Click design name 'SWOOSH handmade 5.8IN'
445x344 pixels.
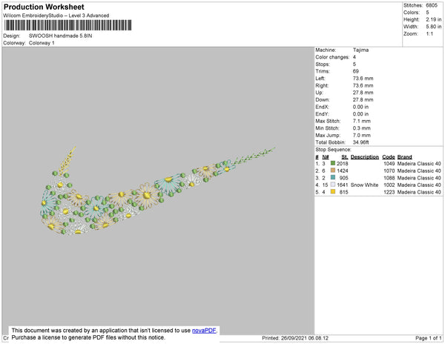click(61, 36)
